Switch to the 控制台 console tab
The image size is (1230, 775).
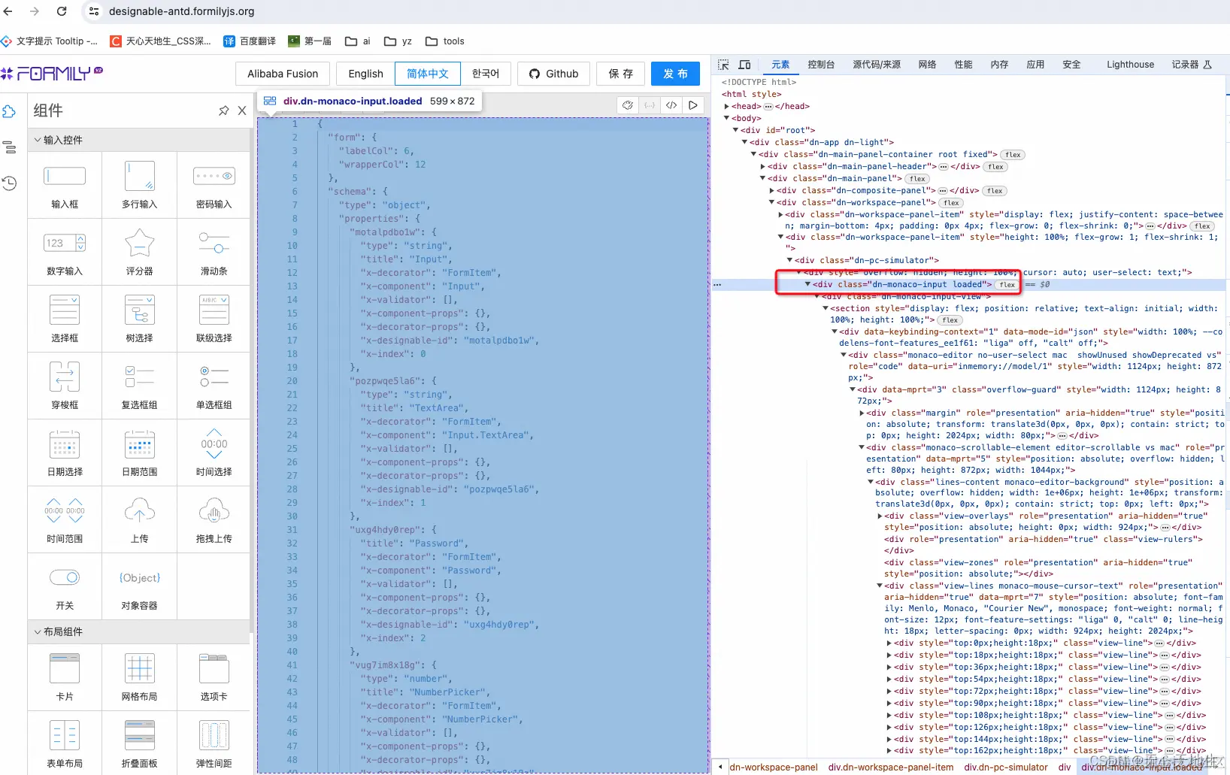[x=821, y=65]
